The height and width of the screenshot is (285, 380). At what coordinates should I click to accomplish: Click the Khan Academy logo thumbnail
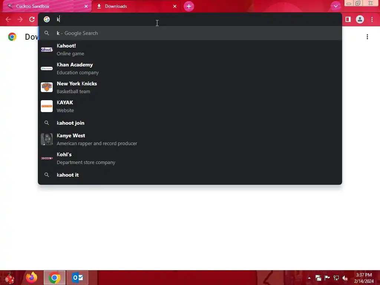tap(47, 69)
